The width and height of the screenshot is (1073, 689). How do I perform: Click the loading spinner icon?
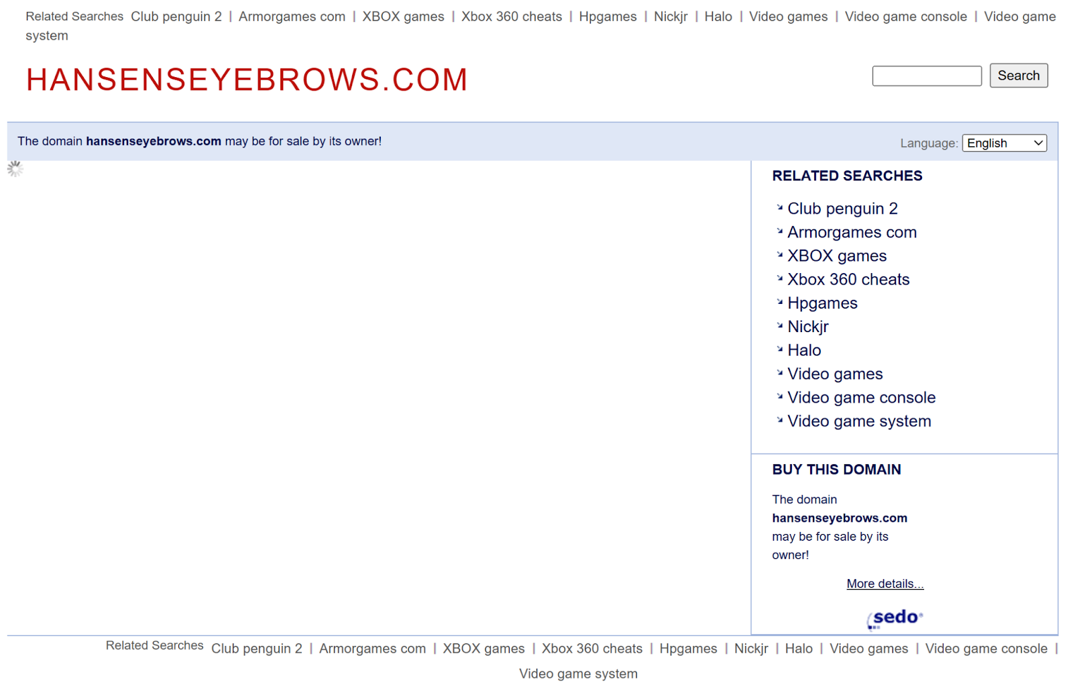(x=15, y=169)
